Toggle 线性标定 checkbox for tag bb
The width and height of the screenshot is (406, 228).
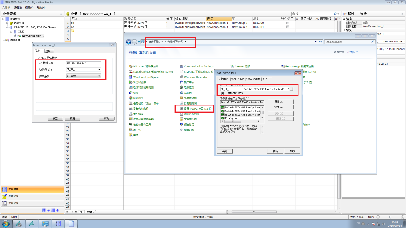coord(288,23)
